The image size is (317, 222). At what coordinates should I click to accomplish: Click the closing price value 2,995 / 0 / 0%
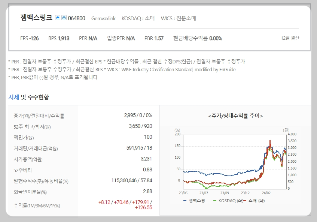point(138,115)
